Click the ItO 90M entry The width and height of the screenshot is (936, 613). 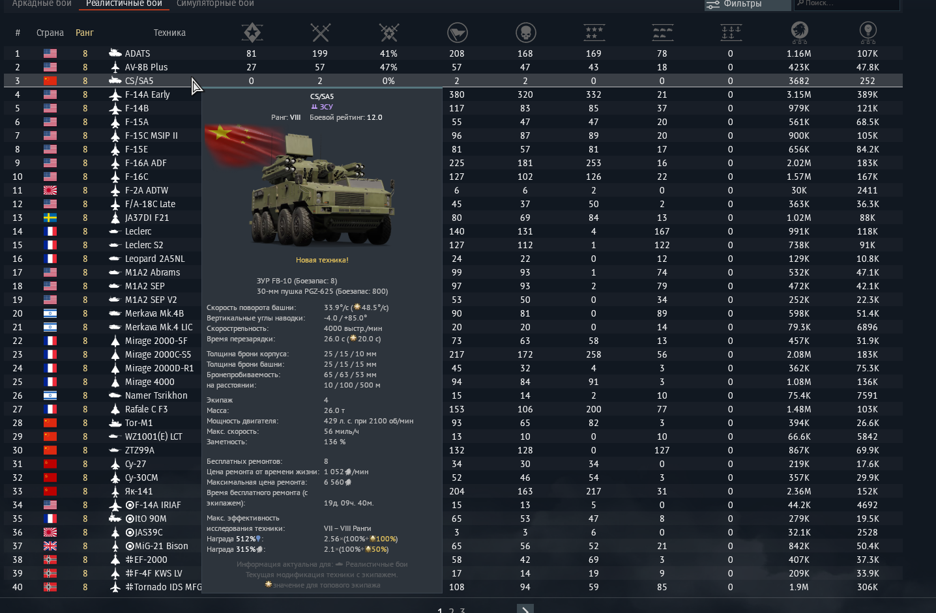(x=145, y=519)
